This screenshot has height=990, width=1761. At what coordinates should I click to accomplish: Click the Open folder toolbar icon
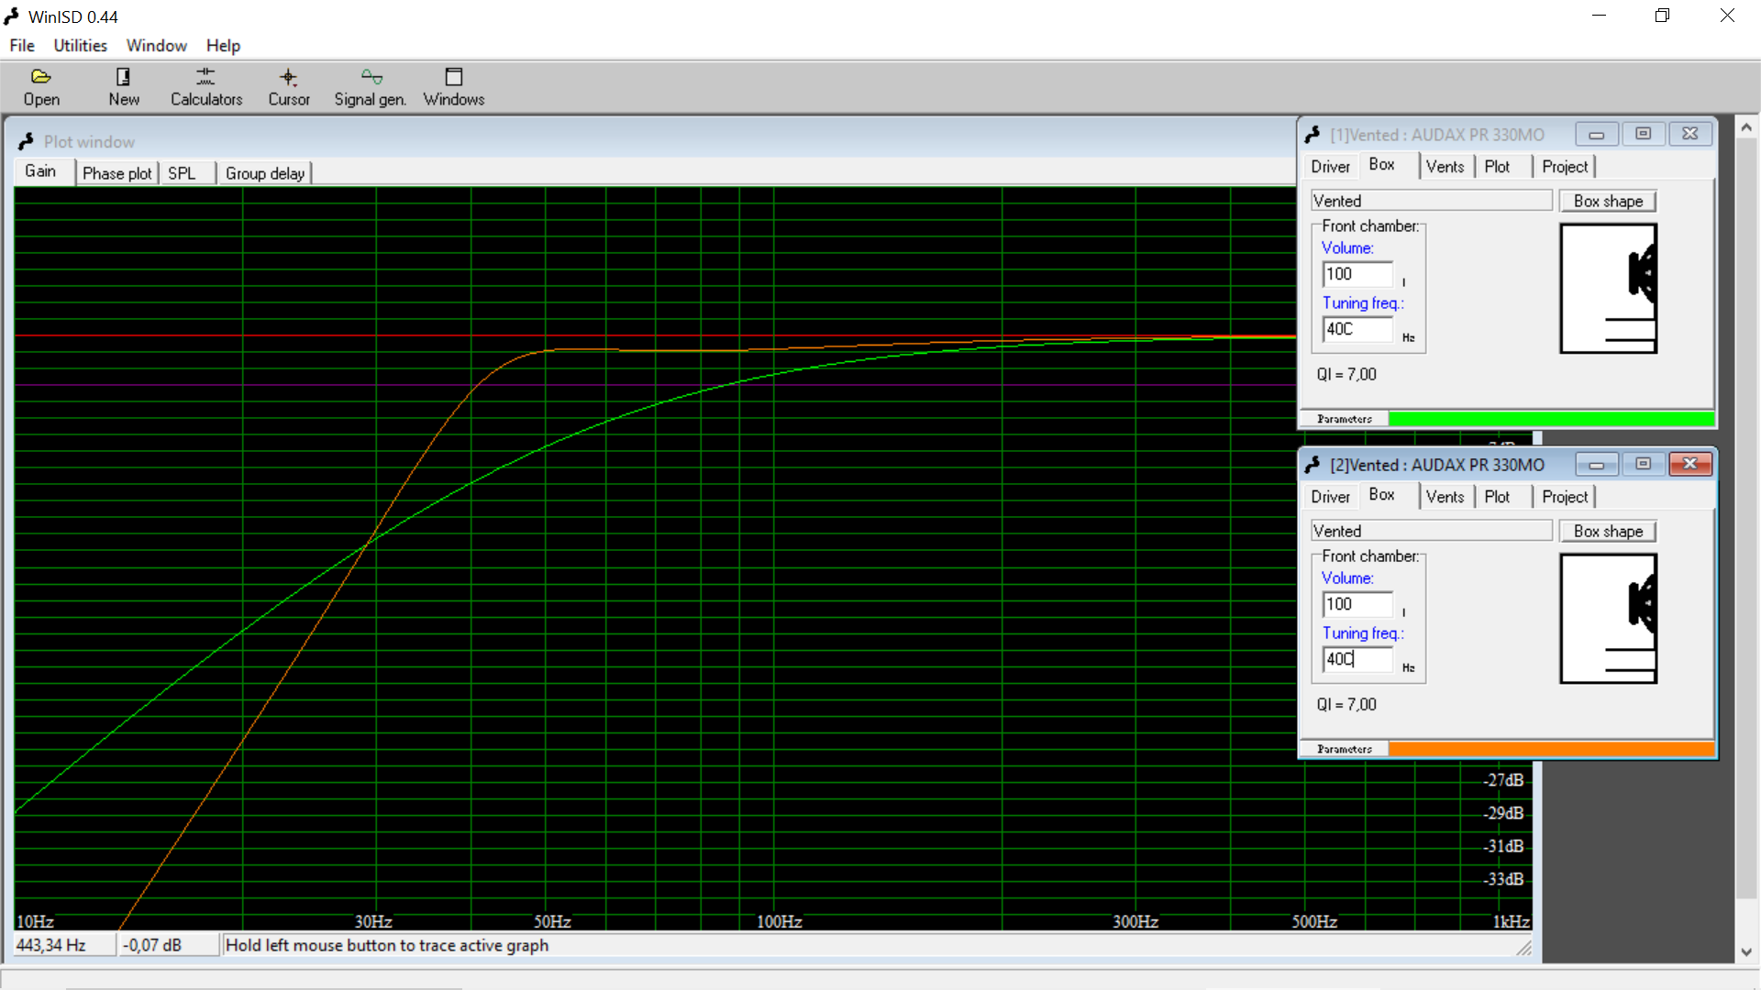[x=41, y=78]
